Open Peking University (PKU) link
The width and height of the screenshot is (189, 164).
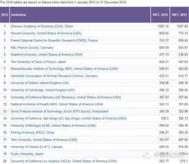point(33,133)
